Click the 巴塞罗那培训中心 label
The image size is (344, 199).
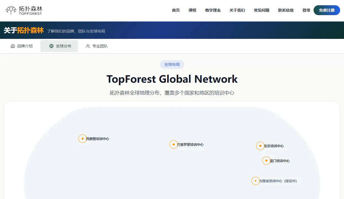tap(190, 145)
